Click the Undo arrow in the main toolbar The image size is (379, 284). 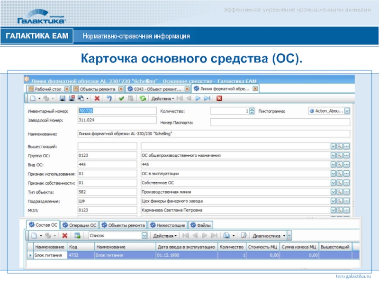pos(108,98)
